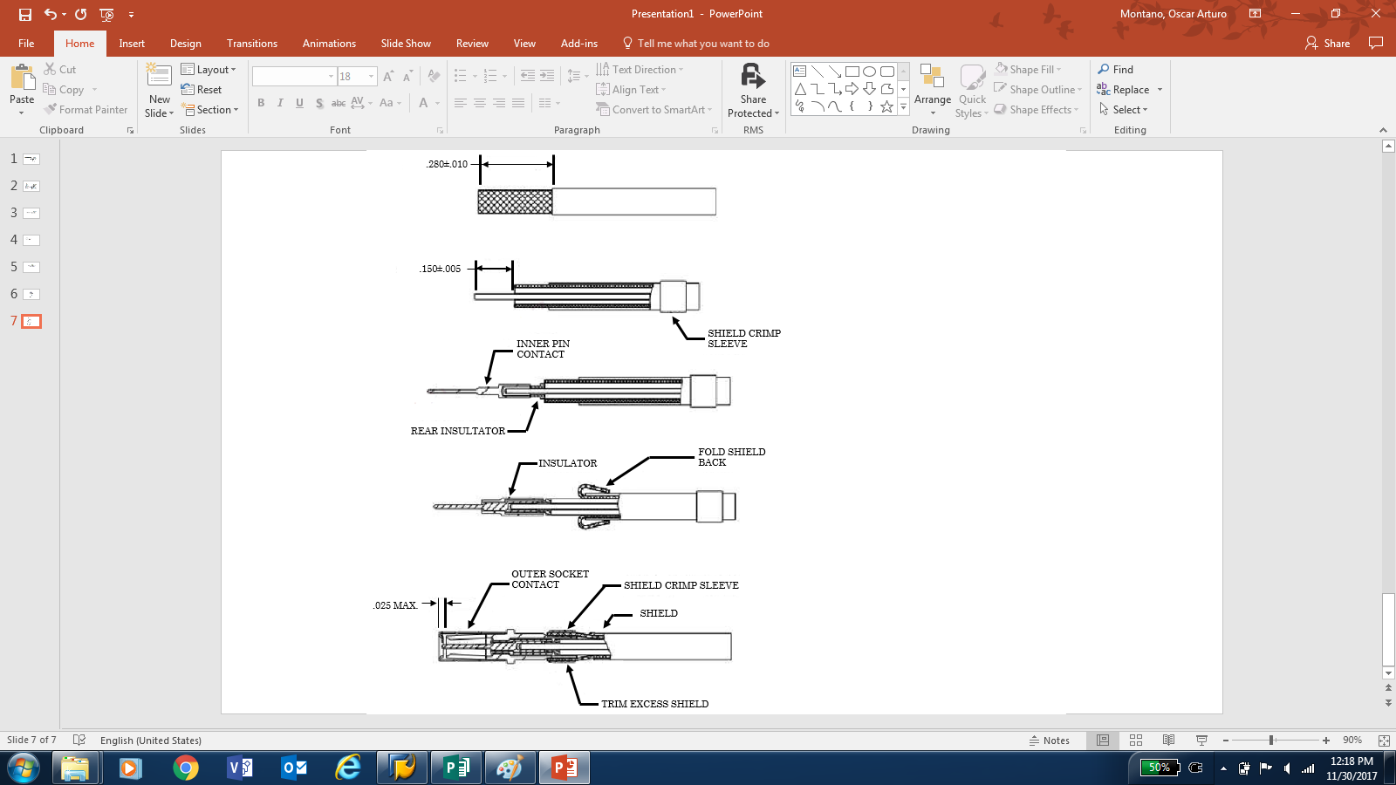The image size is (1396, 785).
Task: Toggle the Notes pane
Action: (1049, 740)
